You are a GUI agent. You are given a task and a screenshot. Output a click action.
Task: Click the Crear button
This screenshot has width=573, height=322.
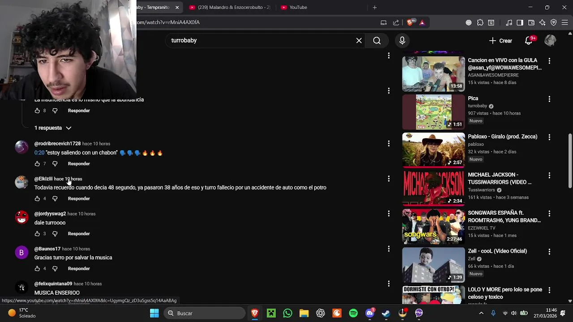[500, 41]
